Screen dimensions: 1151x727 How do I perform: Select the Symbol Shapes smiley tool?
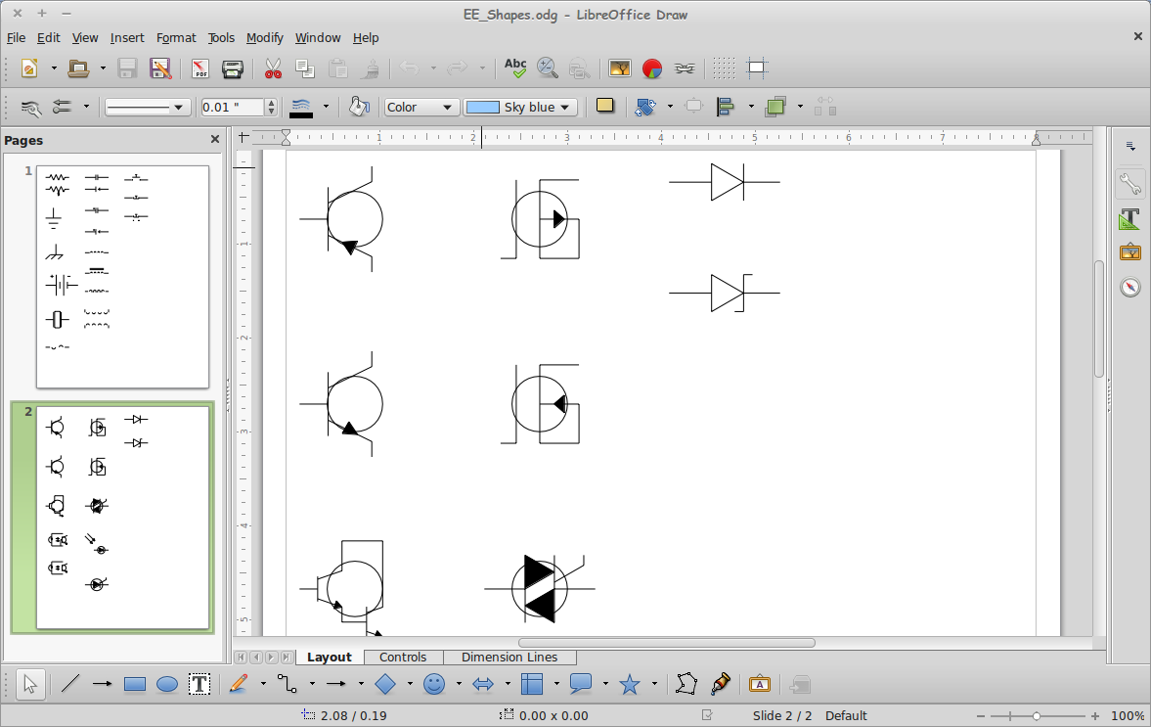click(x=434, y=684)
